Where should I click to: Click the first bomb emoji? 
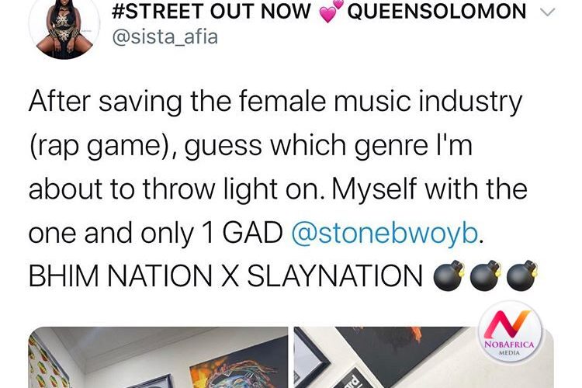[449, 275]
